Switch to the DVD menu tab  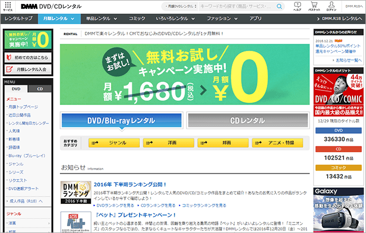[x=16, y=89]
